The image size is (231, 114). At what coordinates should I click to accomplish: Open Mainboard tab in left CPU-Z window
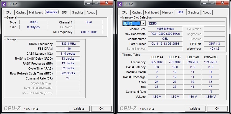click(x=36, y=12)
